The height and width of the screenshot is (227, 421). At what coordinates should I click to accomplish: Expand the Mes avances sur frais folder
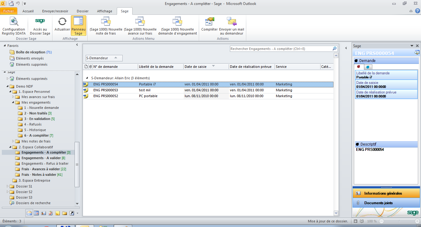pyautogui.click(x=13, y=97)
